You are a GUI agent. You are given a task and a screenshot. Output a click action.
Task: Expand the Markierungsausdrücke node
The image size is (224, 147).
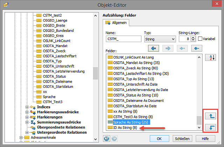pyautogui.click(x=27, y=112)
